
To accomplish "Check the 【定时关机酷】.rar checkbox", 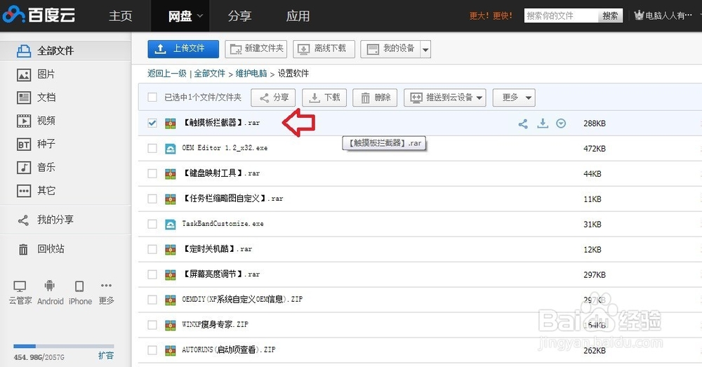I will coord(152,249).
